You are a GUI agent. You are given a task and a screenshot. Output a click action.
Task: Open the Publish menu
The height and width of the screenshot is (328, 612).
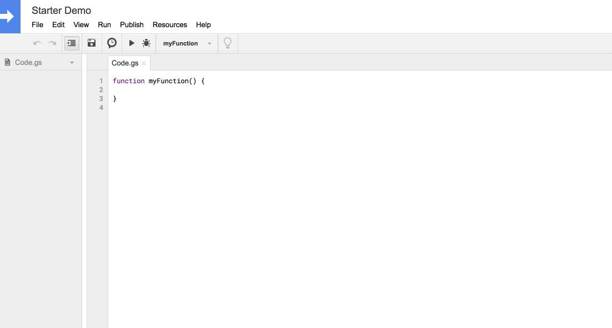[132, 25]
